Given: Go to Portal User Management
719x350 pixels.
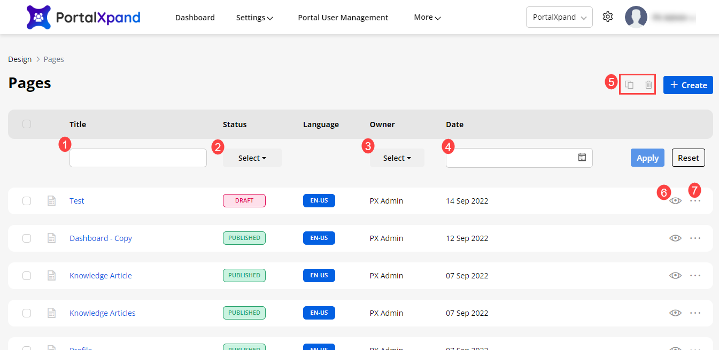Looking at the screenshot, I should (x=343, y=18).
